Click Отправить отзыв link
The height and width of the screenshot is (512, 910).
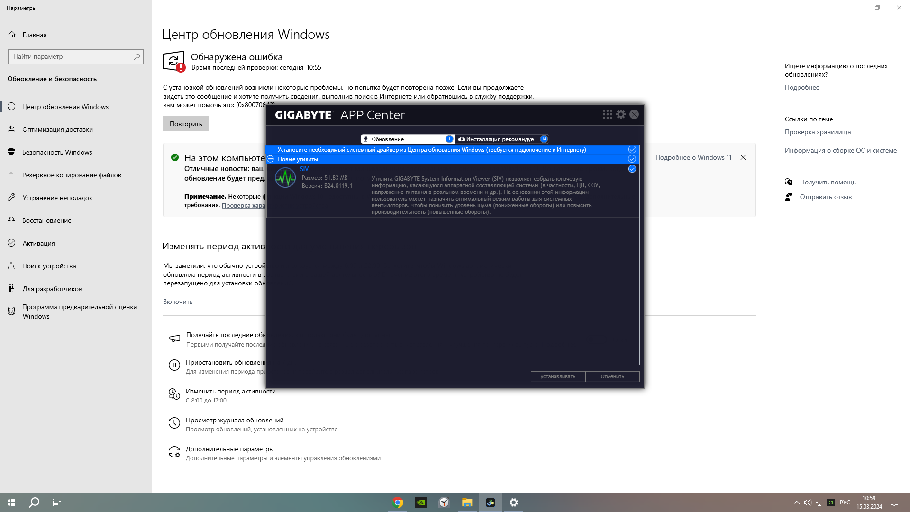[826, 197]
